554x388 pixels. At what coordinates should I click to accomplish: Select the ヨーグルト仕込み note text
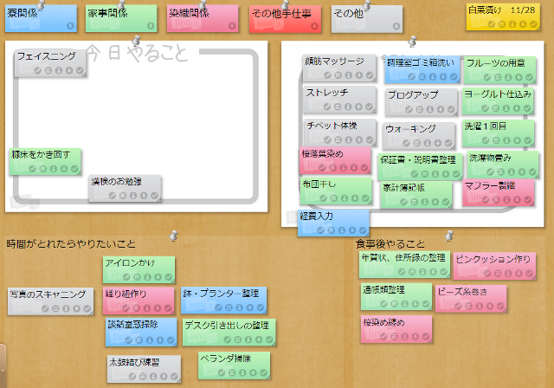[498, 94]
